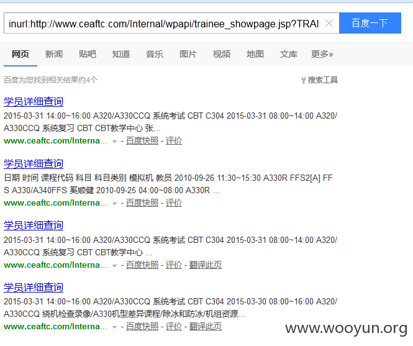Open the third 学员详细查询 result title

34,225
